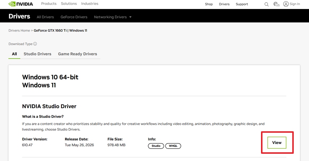Open Networking Drivers in navigation bar

[111, 17]
